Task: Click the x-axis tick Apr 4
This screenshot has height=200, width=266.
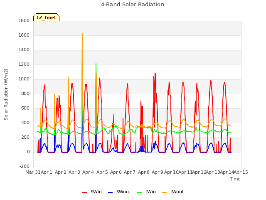Action: click(x=88, y=172)
